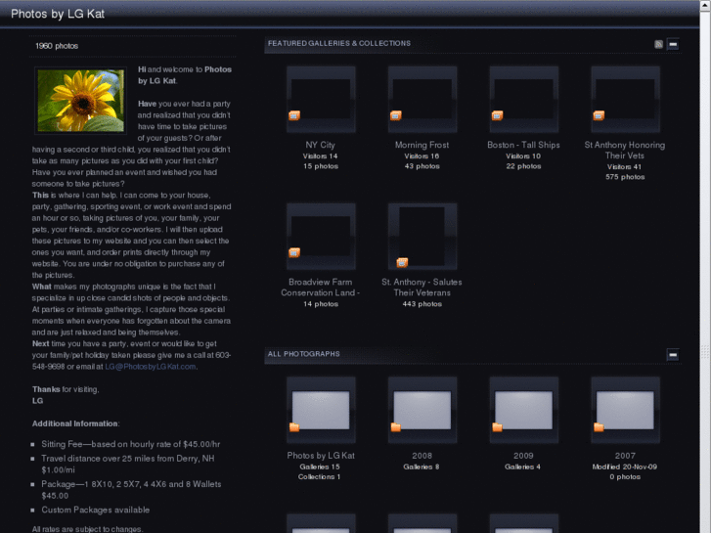Follow the Morning Frost title link
This screenshot has width=711, height=533.
[x=422, y=145]
